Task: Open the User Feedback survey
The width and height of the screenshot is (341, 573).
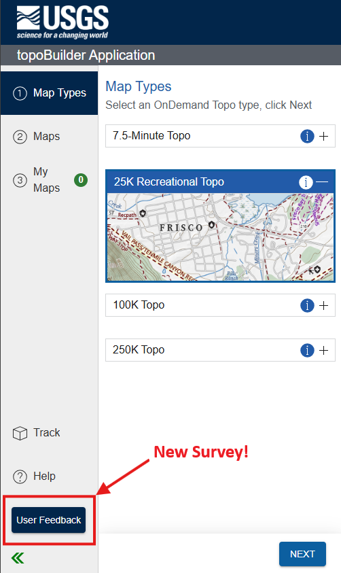Action: tap(48, 520)
